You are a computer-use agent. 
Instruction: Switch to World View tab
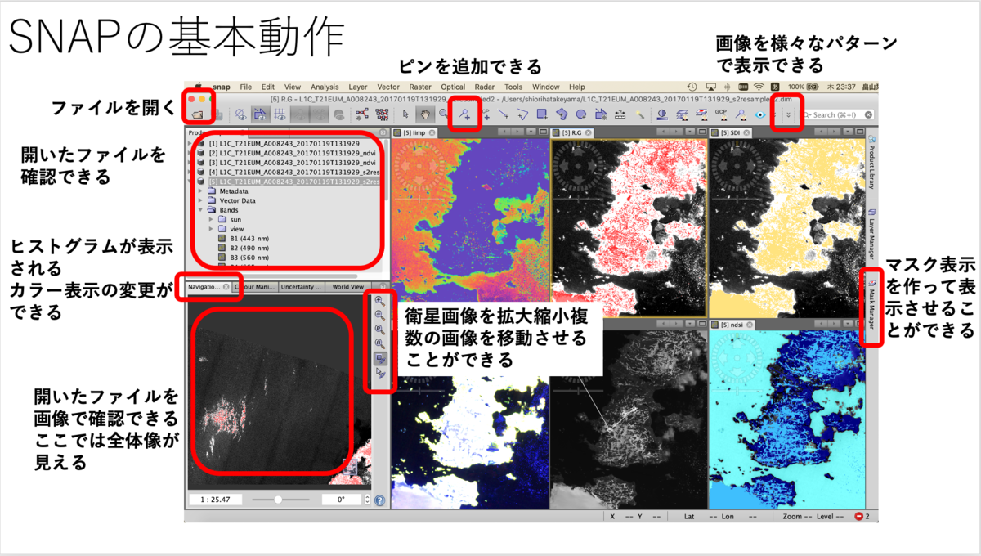(x=349, y=287)
